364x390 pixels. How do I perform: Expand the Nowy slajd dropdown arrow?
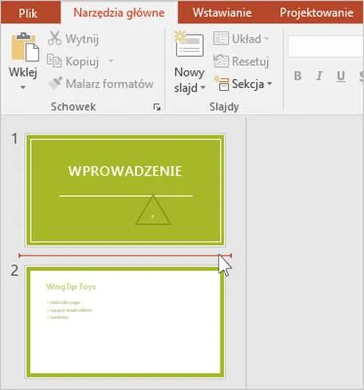(x=203, y=87)
